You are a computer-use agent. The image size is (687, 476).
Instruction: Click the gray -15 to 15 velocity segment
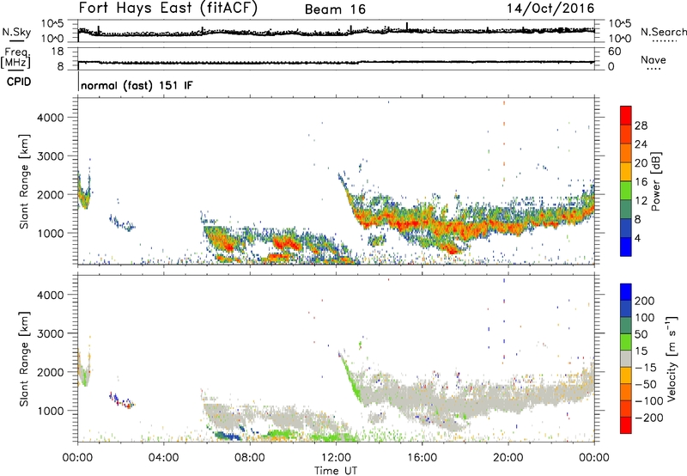[626, 358]
